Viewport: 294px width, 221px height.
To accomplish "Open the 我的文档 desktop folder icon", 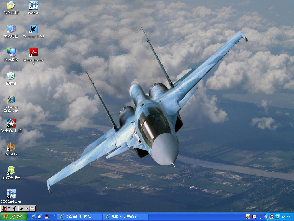I will pos(11,7).
